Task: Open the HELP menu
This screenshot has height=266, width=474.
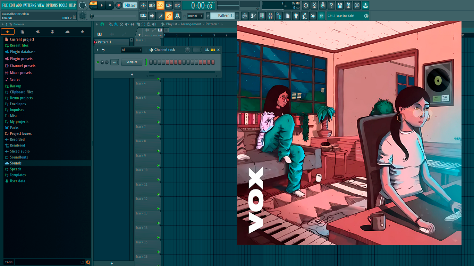Action: click(72, 5)
